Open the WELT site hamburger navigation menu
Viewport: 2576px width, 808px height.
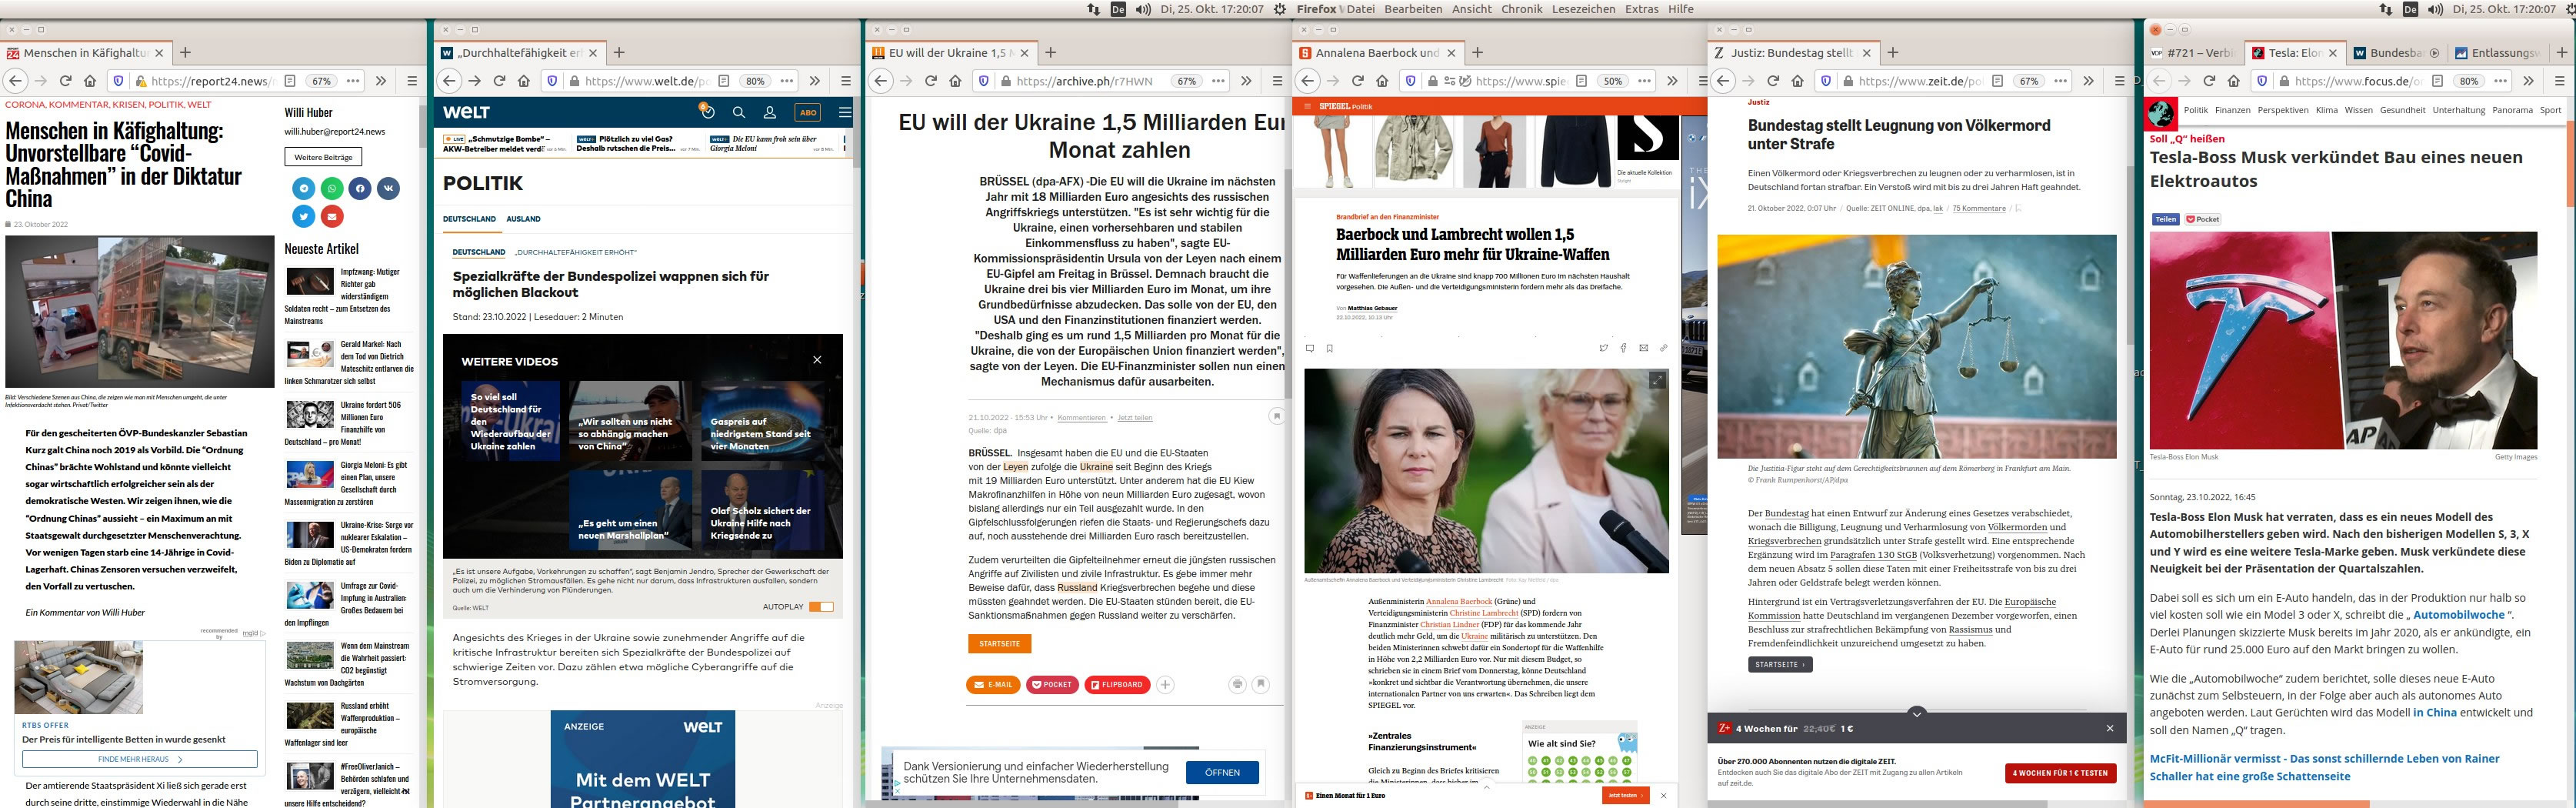pyautogui.click(x=845, y=113)
